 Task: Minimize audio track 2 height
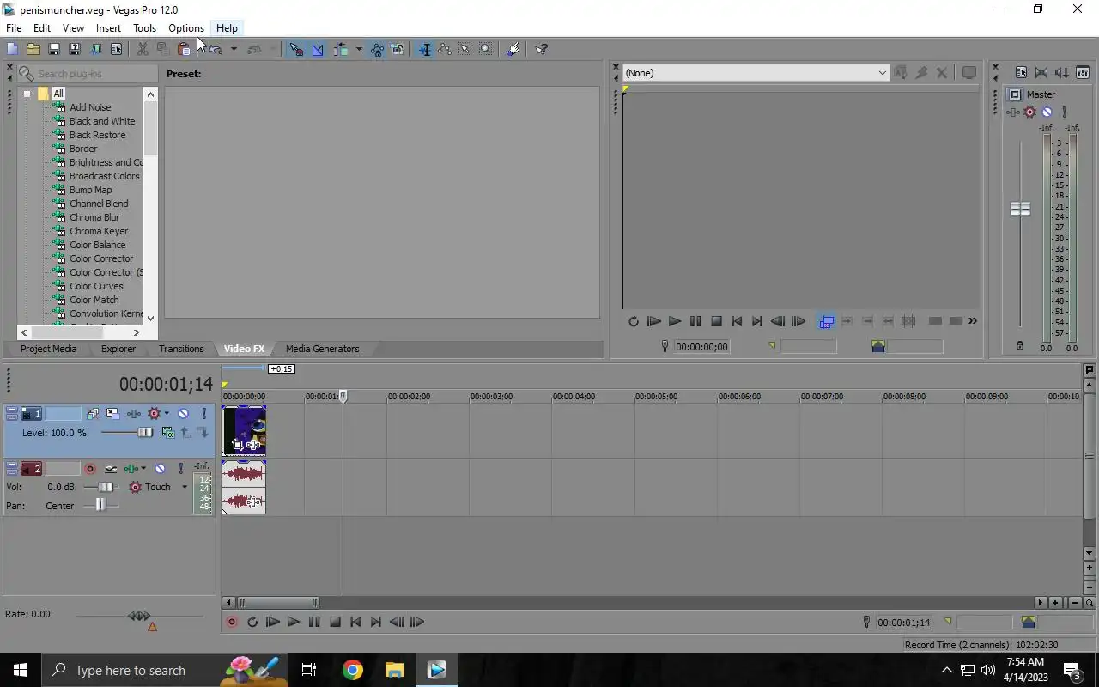[x=11, y=465]
